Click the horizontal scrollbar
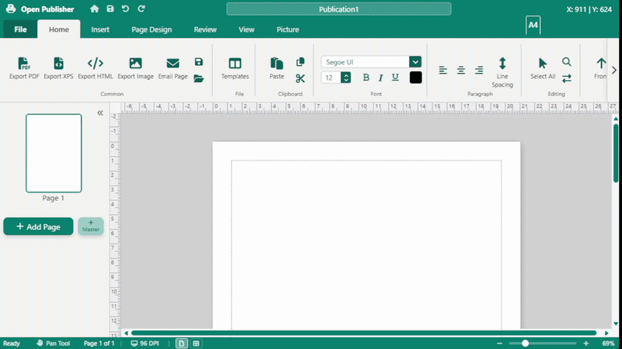Screen dimensions: 622x349 pos(364,333)
